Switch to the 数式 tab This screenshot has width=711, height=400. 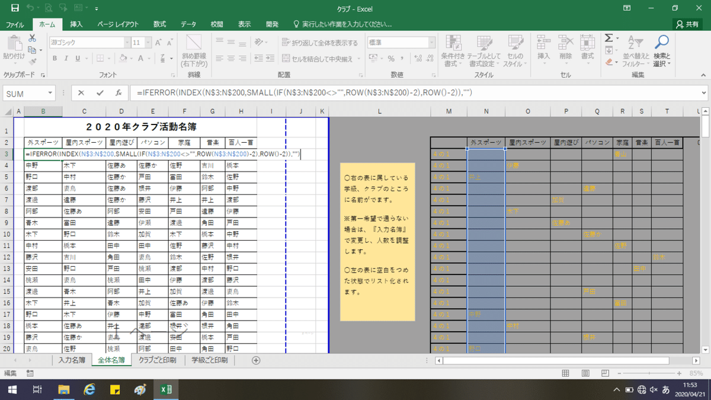click(x=159, y=25)
